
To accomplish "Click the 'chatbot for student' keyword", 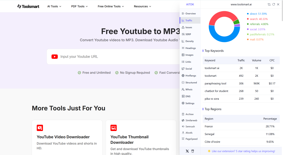I will pos(216,91).
